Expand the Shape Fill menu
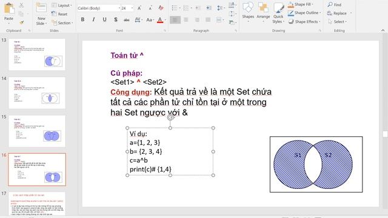388x218 pixels. tap(301, 4)
